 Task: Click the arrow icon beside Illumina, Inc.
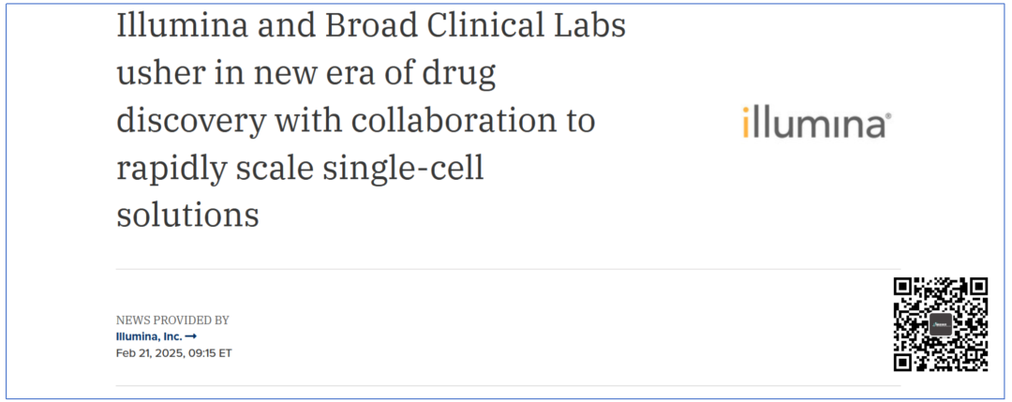190,336
